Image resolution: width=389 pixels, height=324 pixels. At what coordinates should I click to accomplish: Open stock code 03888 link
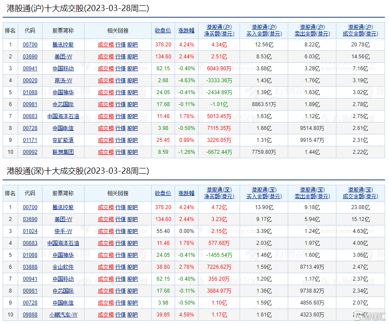pos(30,267)
